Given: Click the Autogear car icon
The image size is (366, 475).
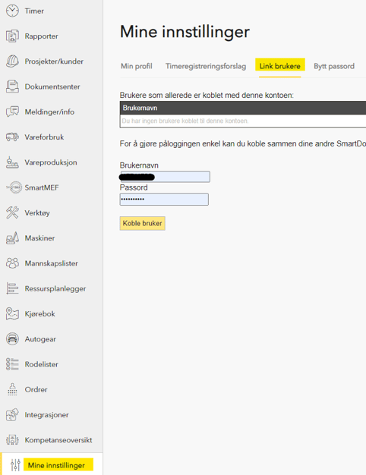Looking at the screenshot, I should (12, 339).
